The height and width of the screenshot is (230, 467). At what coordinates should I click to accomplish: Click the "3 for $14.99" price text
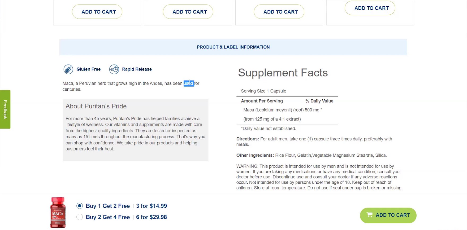click(151, 206)
